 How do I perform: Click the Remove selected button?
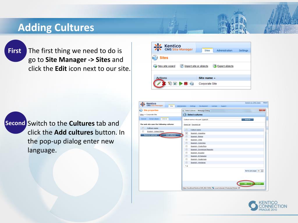click(150, 135)
